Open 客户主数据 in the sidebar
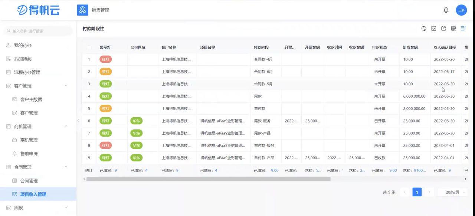The width and height of the screenshot is (475, 216). click(31, 99)
